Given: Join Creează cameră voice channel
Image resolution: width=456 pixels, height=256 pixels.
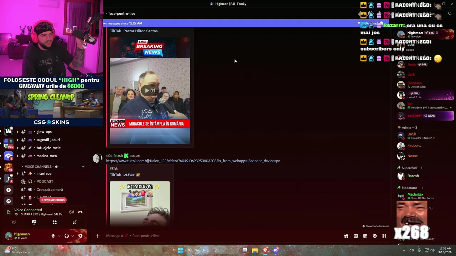Looking at the screenshot, I should pos(50,190).
